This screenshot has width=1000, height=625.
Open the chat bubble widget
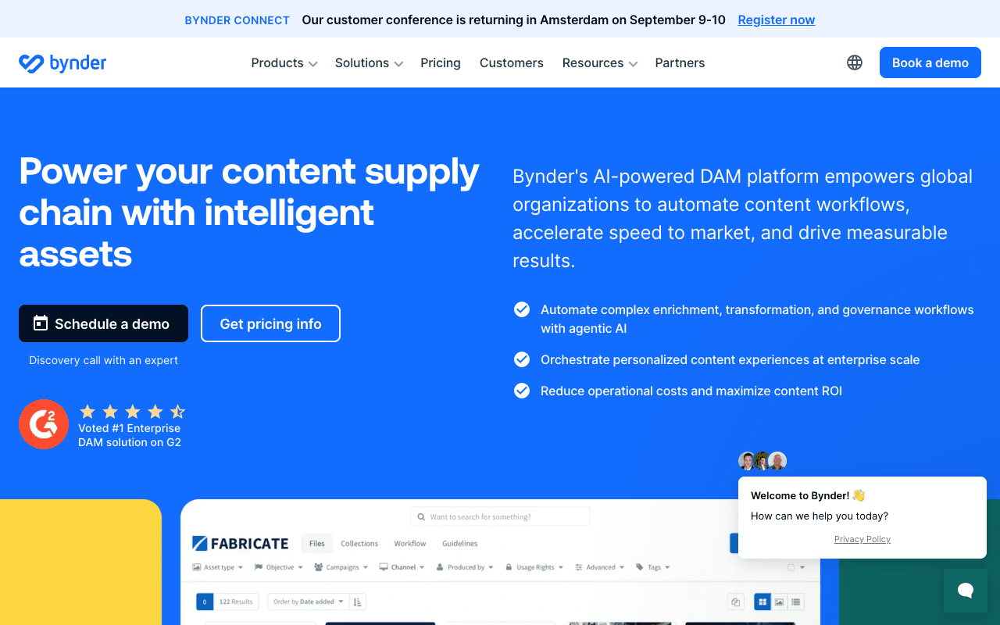pos(966,591)
